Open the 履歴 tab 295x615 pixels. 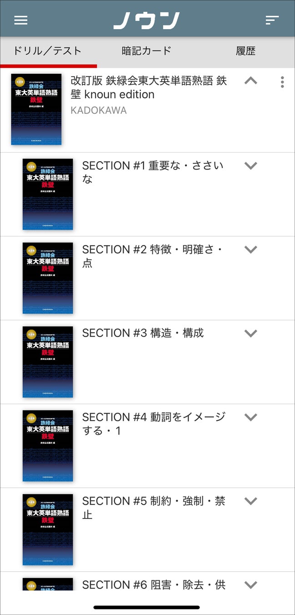tap(245, 51)
